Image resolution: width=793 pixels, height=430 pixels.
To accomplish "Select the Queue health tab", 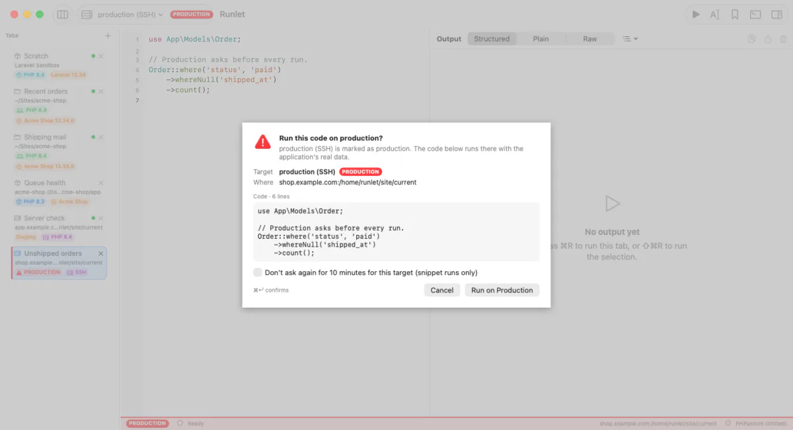I will click(59, 192).
